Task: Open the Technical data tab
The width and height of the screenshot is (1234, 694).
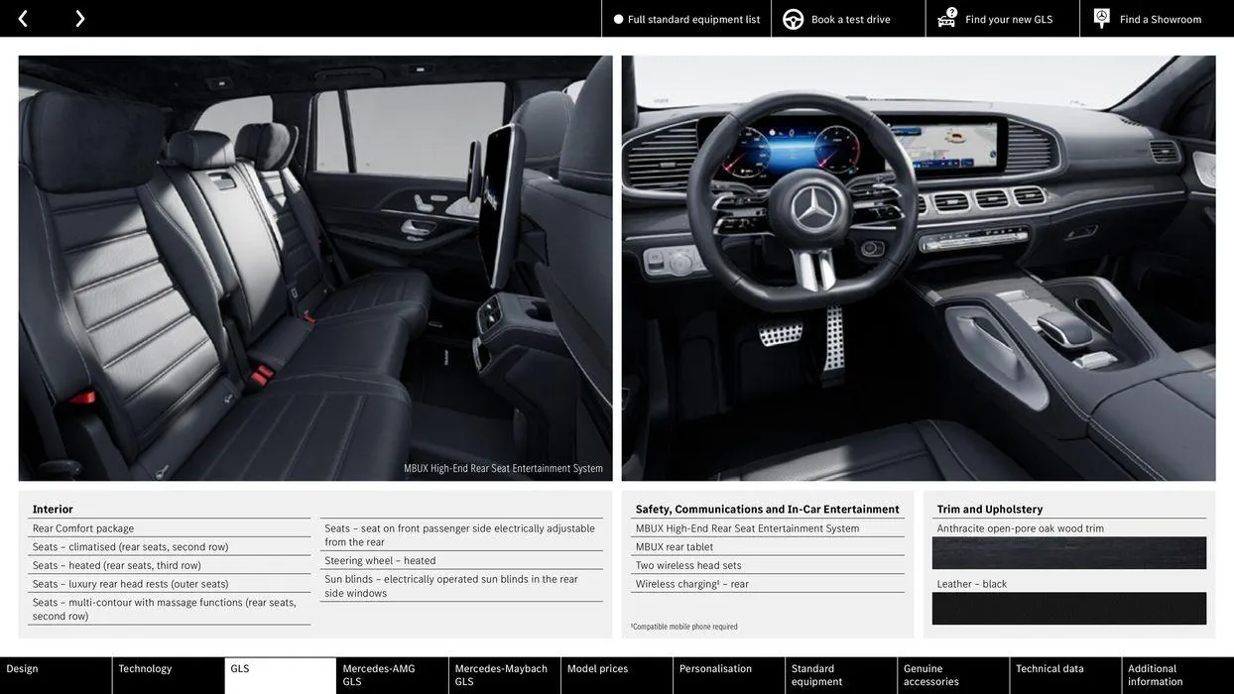Action: pos(1057,667)
